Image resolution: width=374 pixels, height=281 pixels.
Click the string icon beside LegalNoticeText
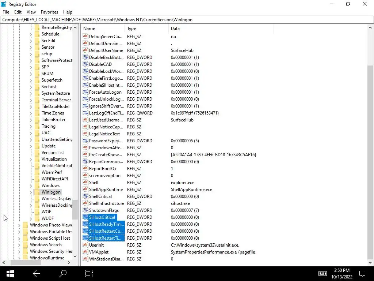(x=85, y=134)
